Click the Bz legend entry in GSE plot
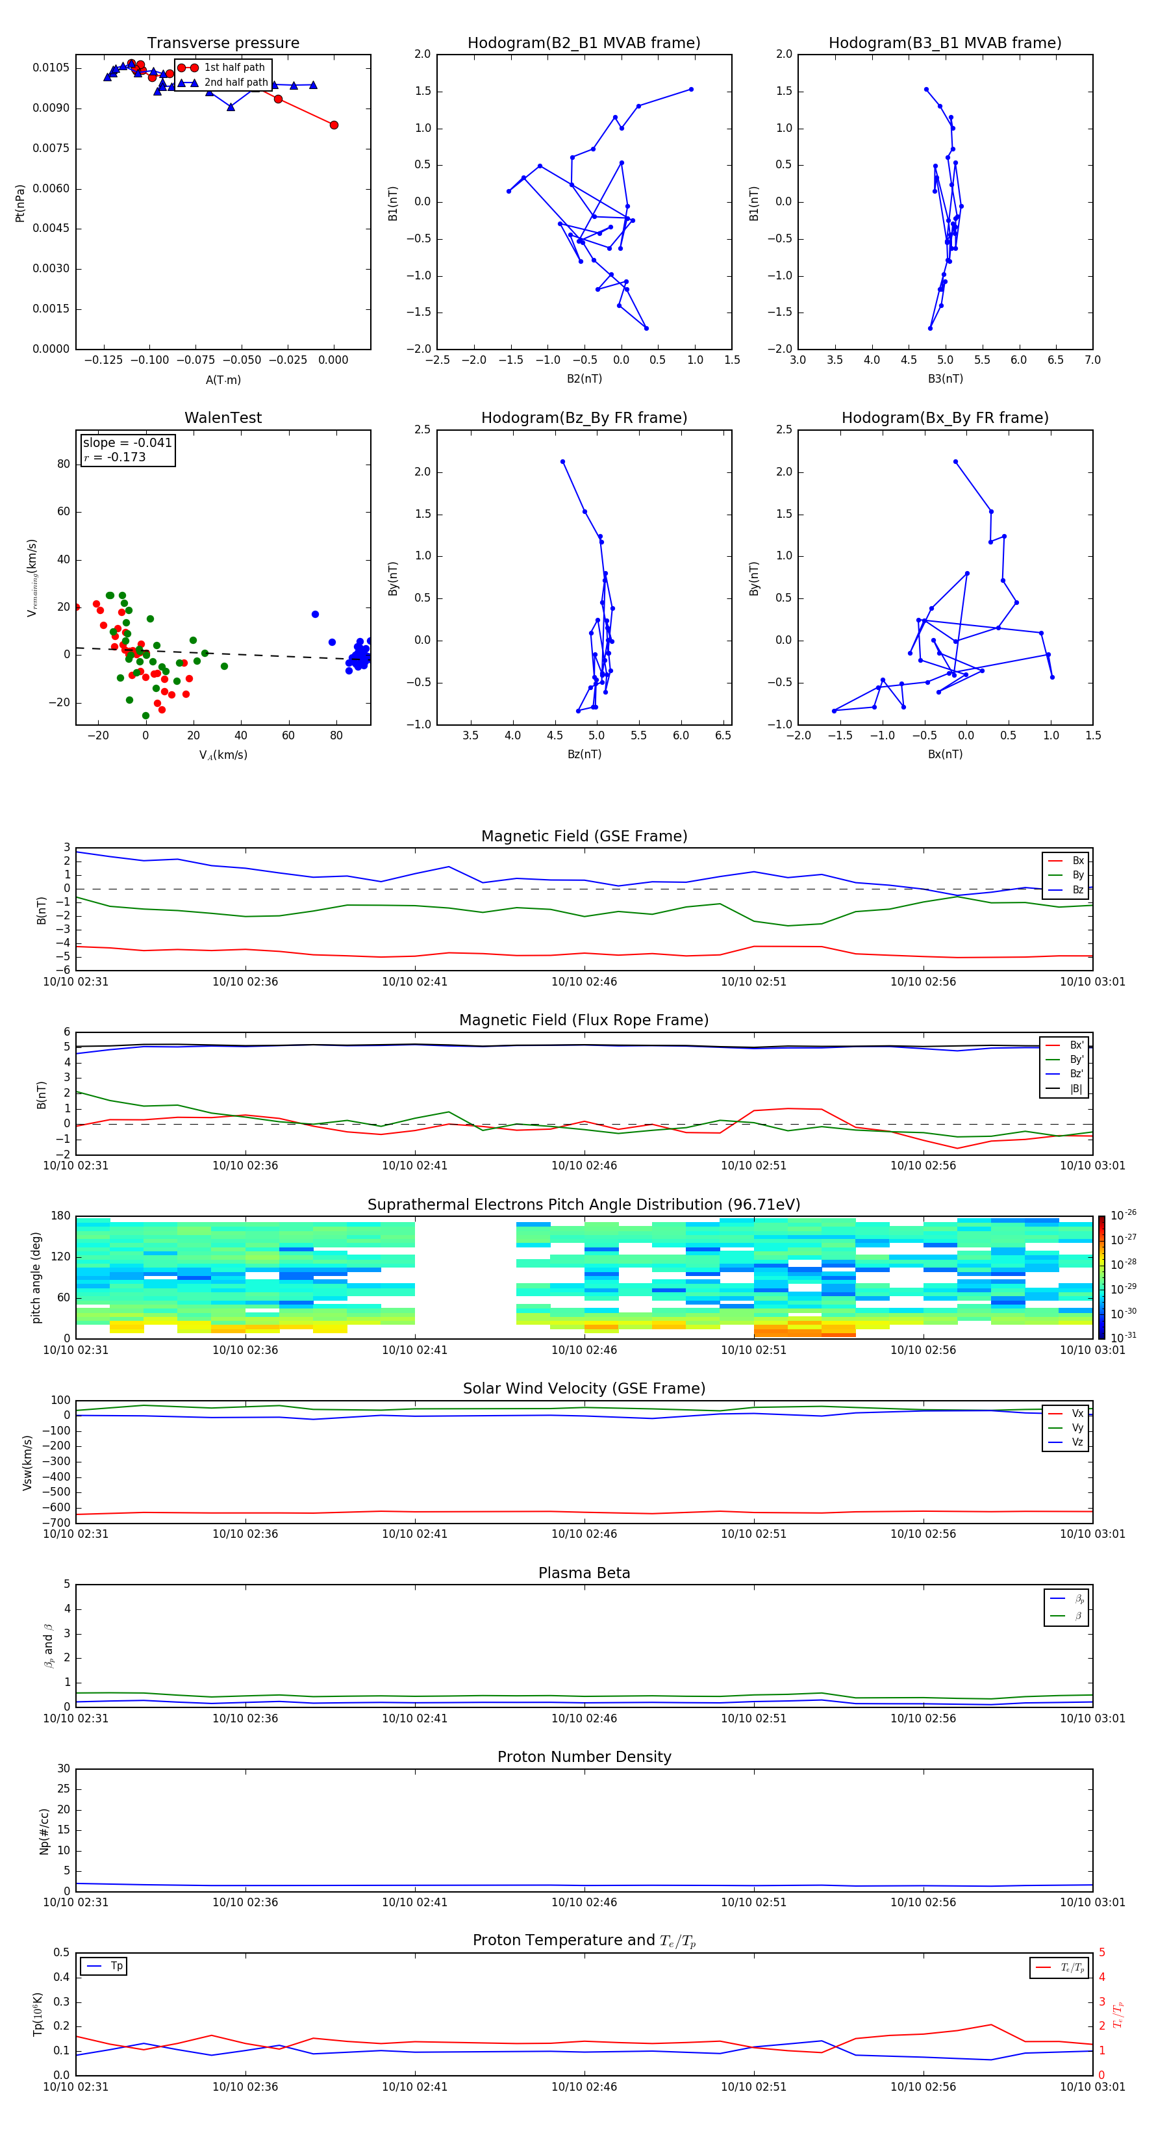 [x=1066, y=889]
